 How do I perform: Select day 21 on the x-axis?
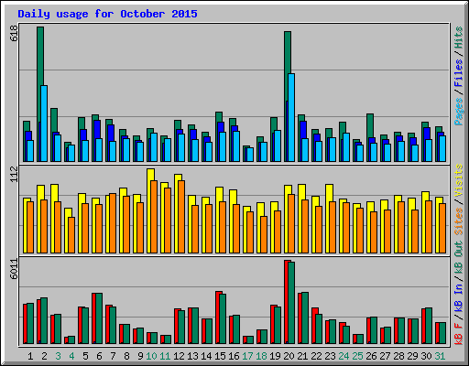point(302,356)
